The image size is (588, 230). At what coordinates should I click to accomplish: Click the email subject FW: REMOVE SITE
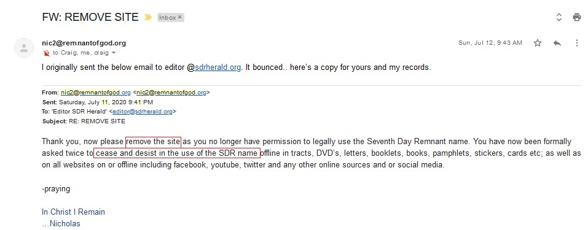90,17
